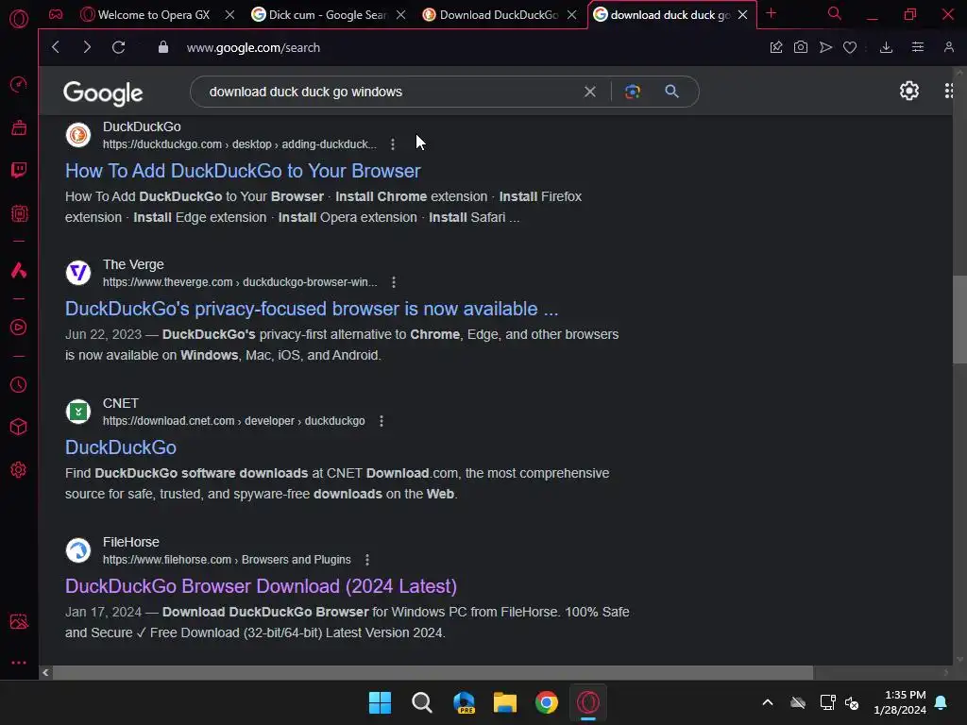
Task: Open GX Corner gamepad icon in tab bar
Action: point(56,14)
